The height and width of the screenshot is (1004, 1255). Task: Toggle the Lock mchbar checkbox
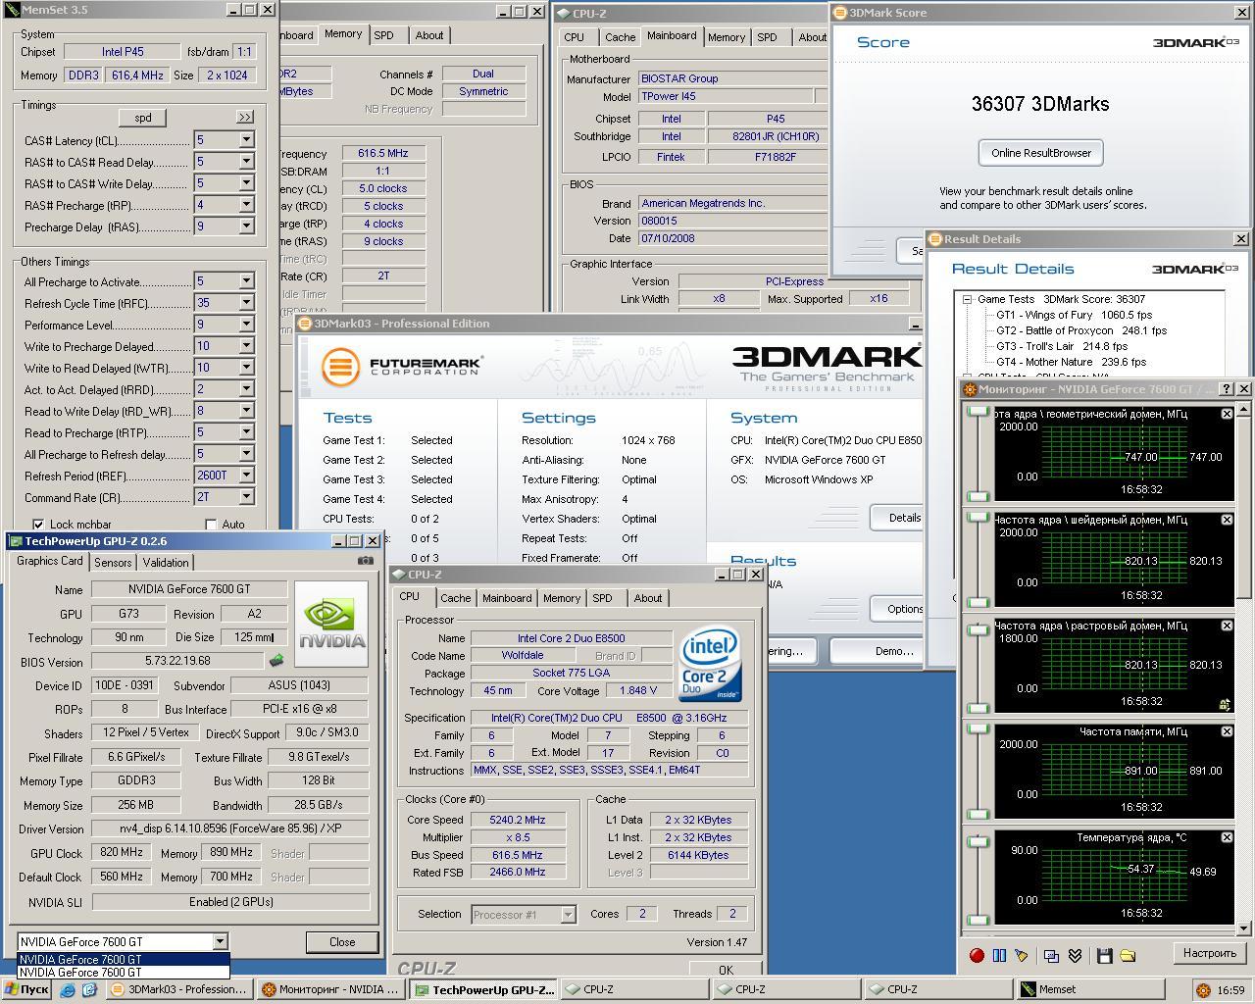(x=38, y=525)
